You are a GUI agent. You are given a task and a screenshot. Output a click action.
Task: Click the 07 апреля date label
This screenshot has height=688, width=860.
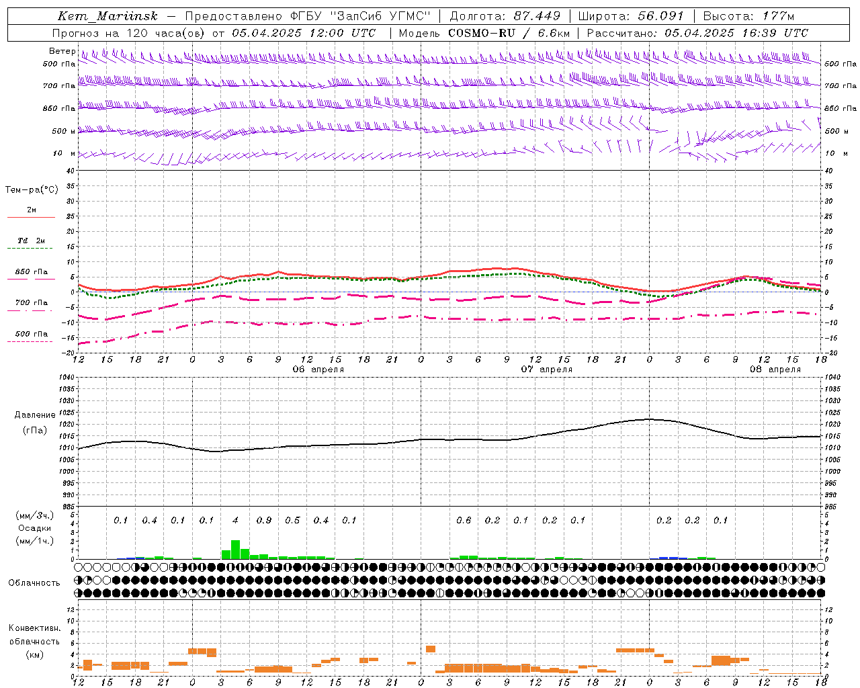click(x=547, y=370)
